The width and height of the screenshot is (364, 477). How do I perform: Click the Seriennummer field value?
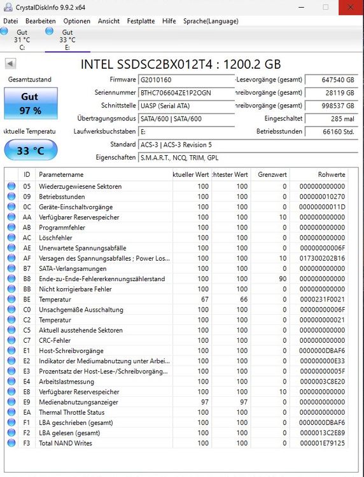(186, 92)
